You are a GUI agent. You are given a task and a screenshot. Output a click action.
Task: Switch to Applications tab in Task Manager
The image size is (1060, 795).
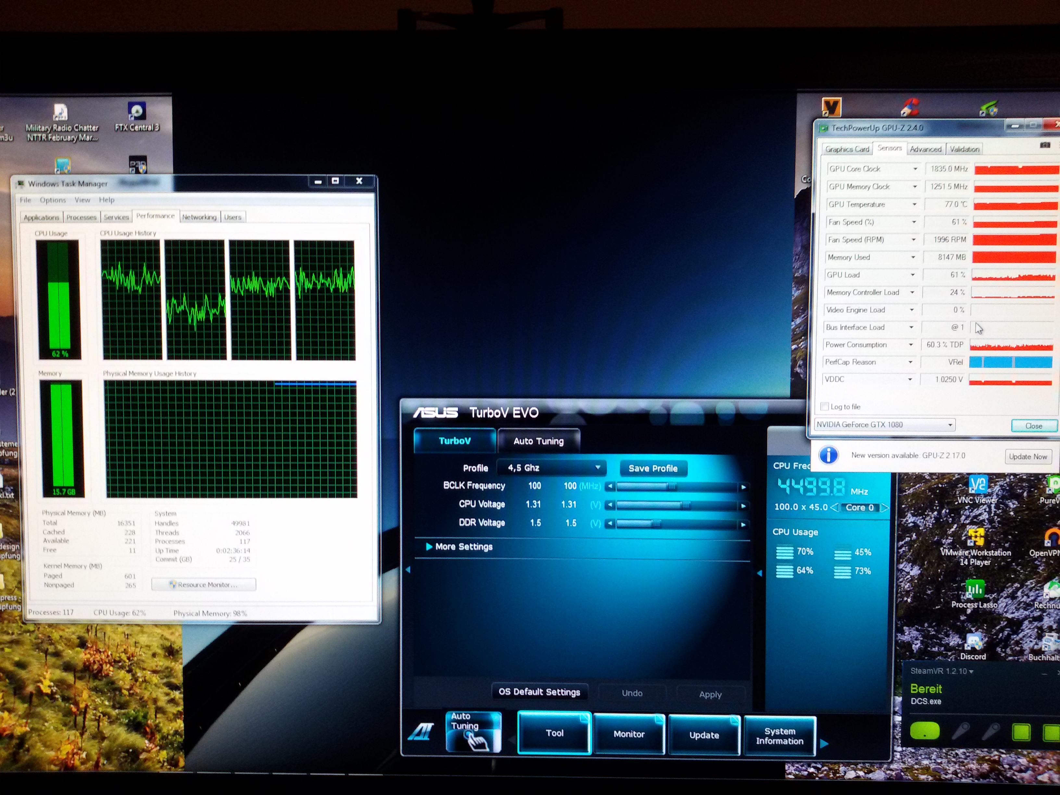click(x=41, y=217)
